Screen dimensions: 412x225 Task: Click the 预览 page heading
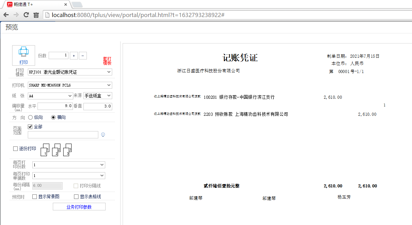(12, 27)
